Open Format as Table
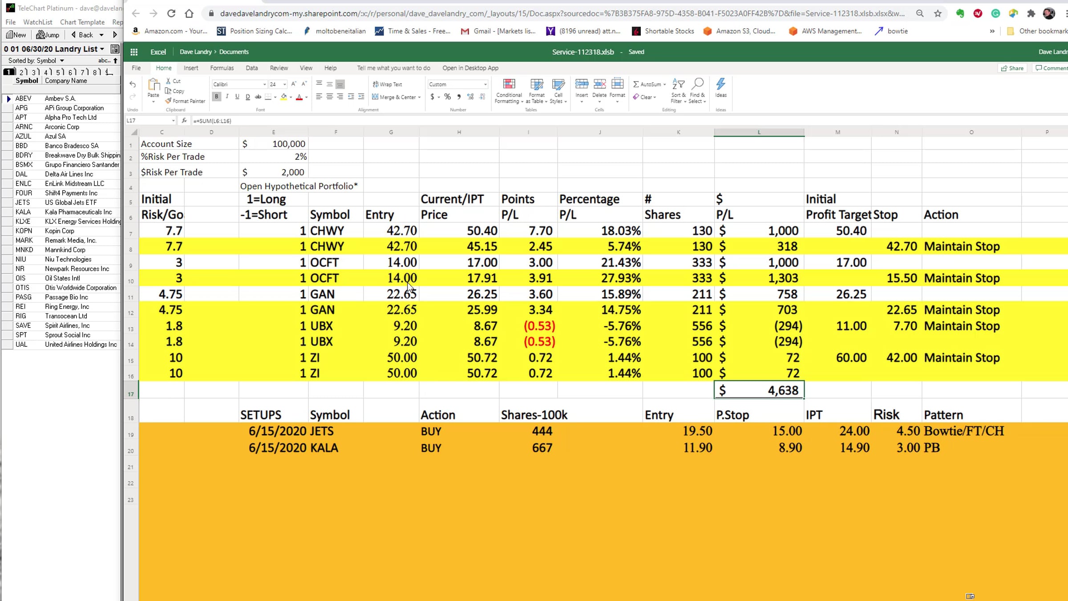This screenshot has height=601, width=1068. coord(537,91)
